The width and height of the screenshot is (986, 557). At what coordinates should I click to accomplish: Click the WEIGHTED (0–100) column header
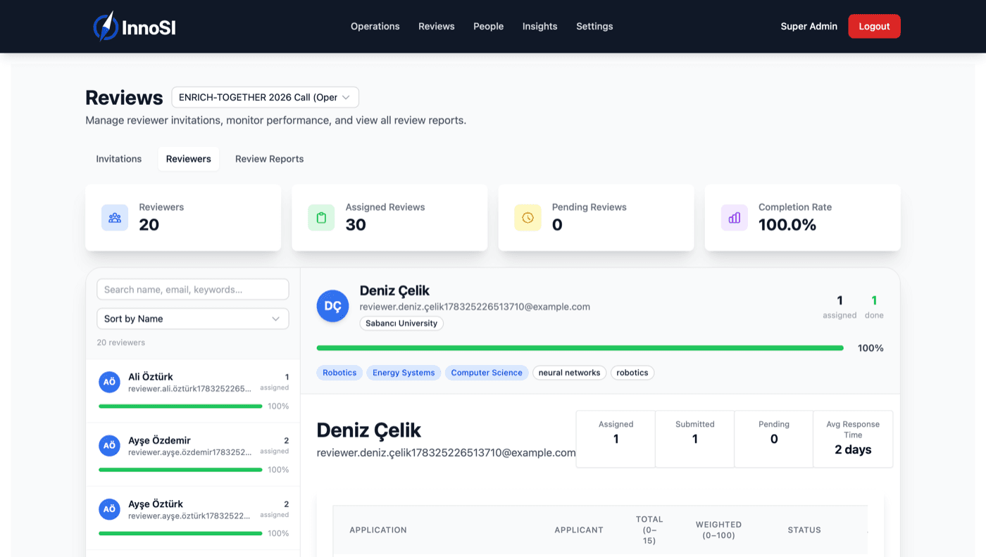[x=718, y=530]
